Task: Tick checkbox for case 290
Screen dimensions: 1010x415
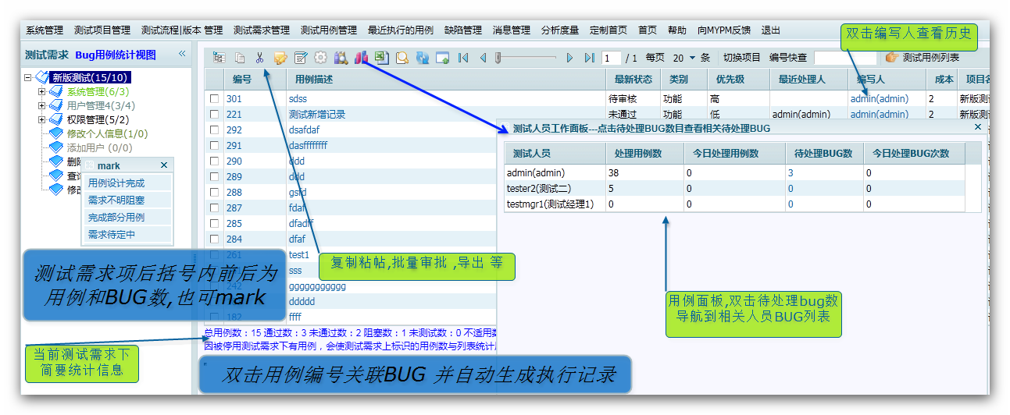Action: click(214, 161)
